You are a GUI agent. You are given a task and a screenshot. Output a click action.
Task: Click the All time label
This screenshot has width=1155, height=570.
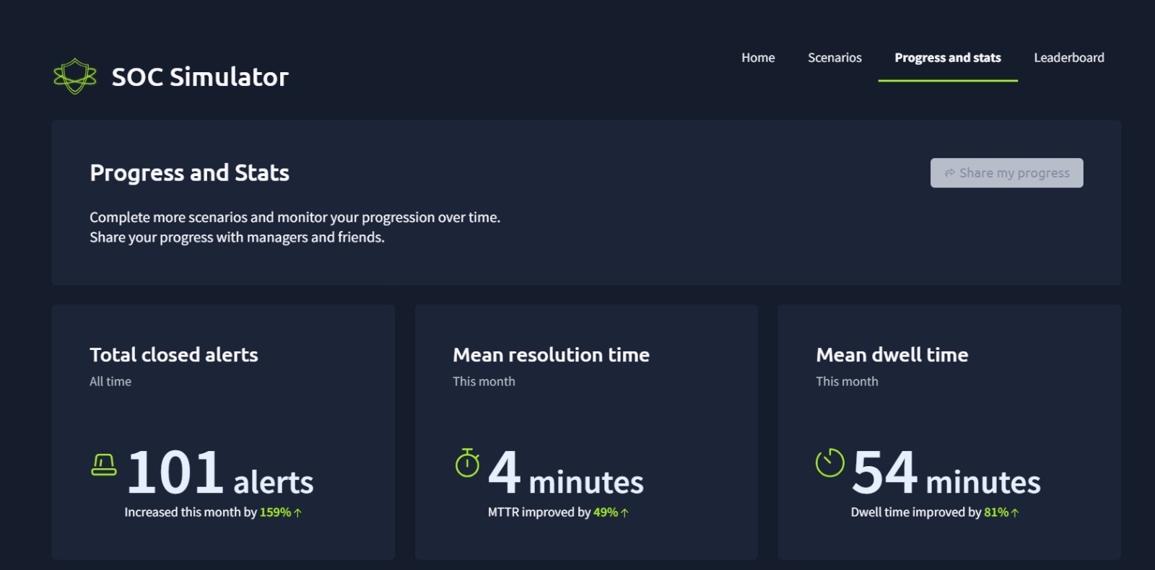coord(110,382)
